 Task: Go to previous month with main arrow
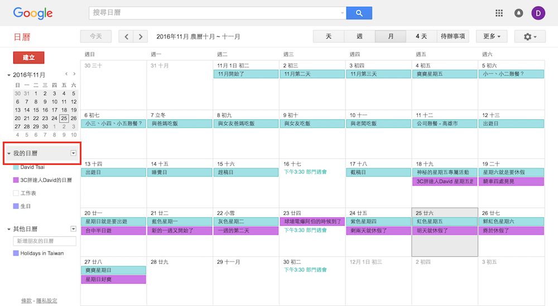coord(127,37)
